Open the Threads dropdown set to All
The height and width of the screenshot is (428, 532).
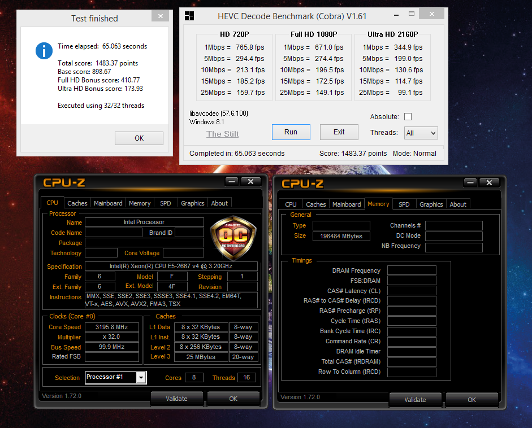[421, 133]
